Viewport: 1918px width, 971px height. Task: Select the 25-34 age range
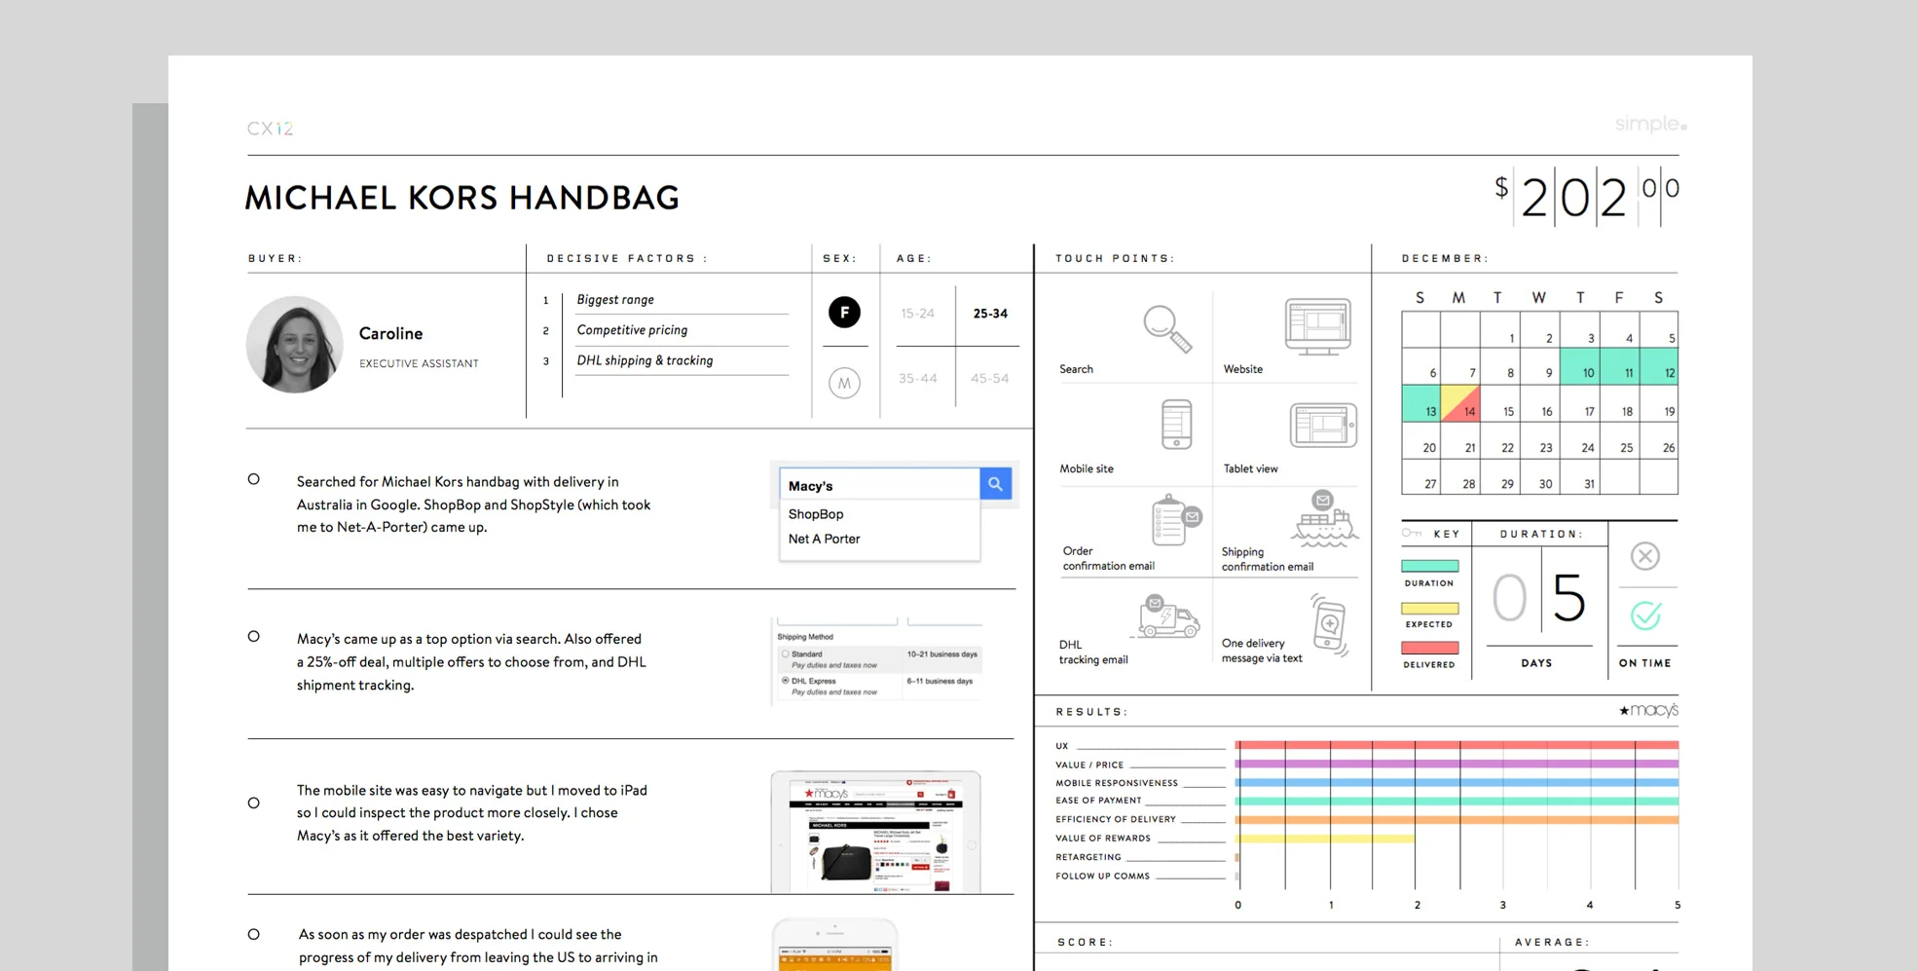tap(990, 314)
